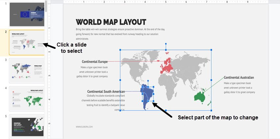Click the bottom-right handle of map selection
This screenshot has width=280, height=139.
coord(211,110)
